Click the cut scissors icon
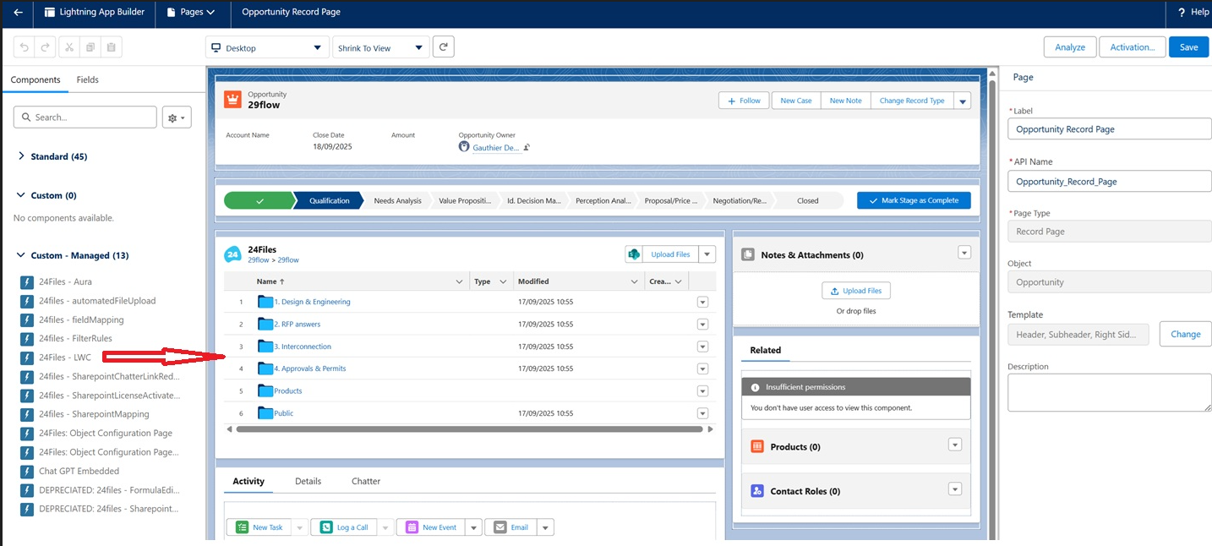Viewport: 1212px width, 546px height. [69, 47]
